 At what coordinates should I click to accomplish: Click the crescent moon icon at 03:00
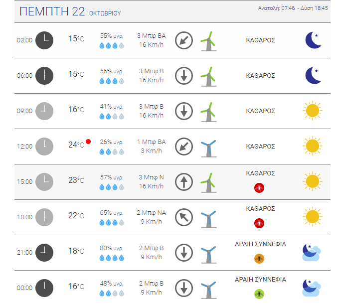(313, 40)
